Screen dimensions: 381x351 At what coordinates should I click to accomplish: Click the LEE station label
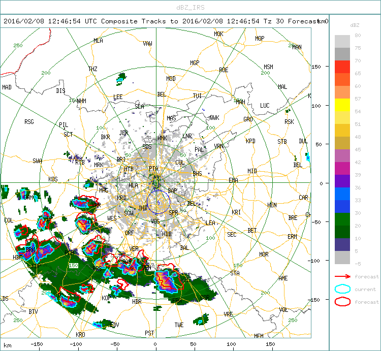[118, 97]
